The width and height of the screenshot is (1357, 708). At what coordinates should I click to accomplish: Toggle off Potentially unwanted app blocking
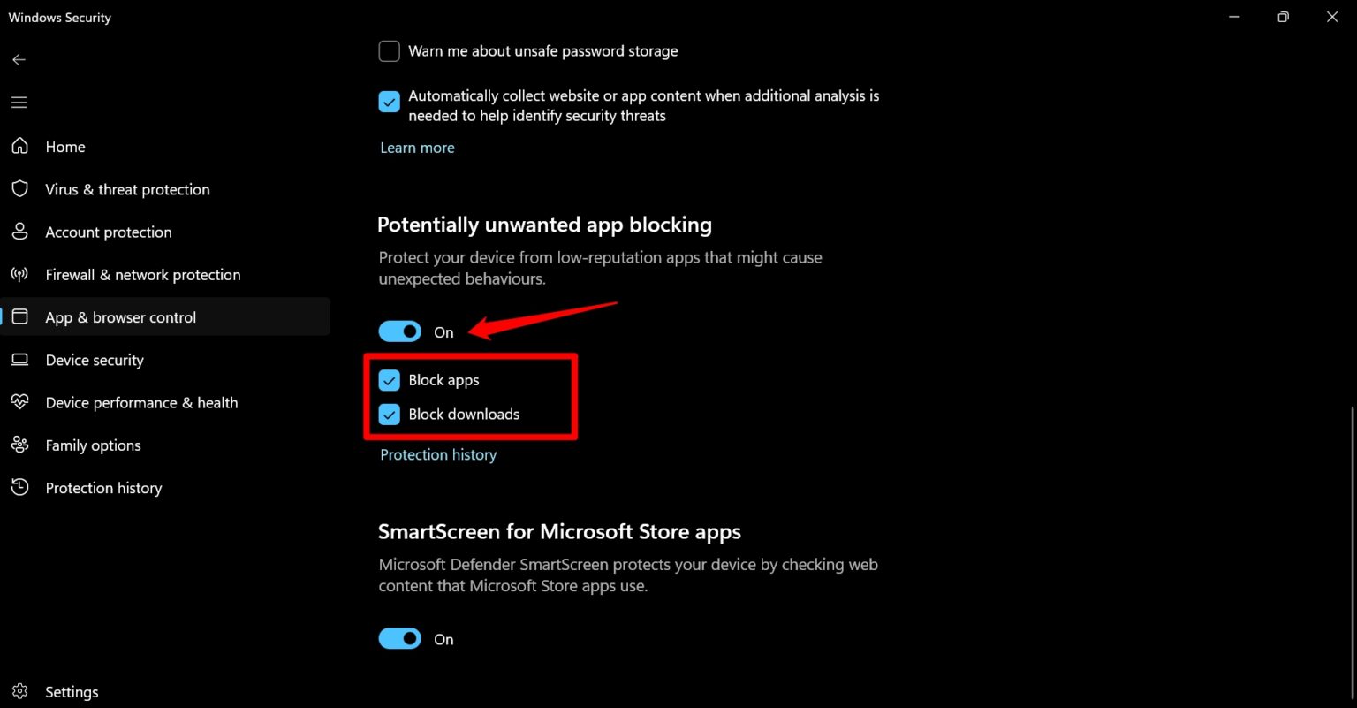point(399,331)
